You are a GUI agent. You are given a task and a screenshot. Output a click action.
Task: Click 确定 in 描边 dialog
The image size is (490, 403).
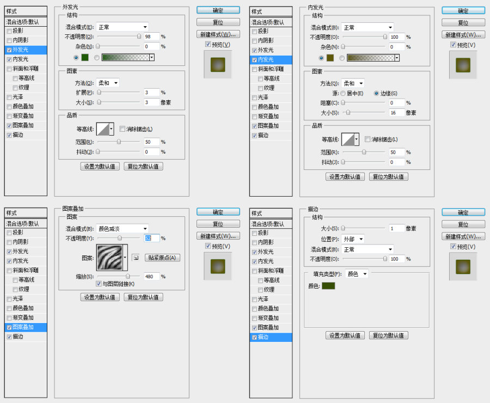463,212
